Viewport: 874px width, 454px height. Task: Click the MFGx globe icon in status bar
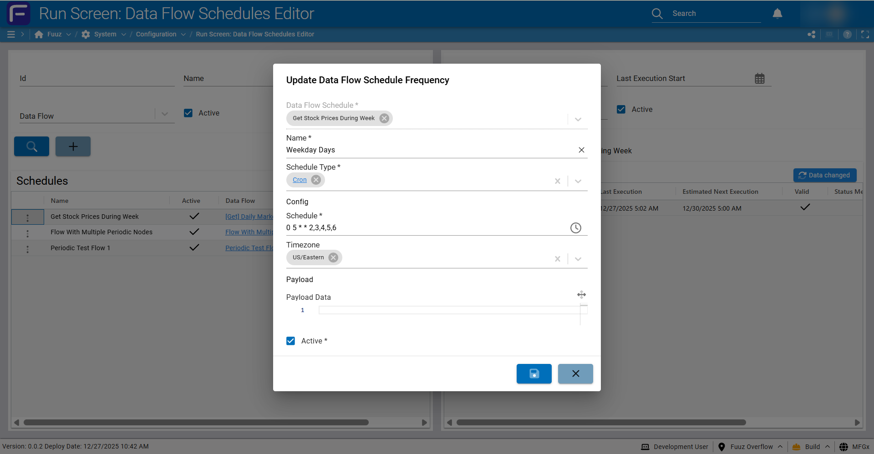click(x=844, y=447)
